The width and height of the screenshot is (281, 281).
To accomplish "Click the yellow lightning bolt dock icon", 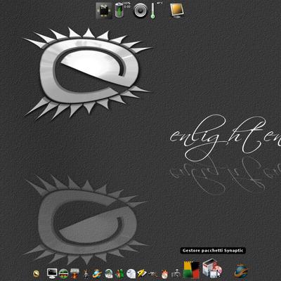I will 142,273.
